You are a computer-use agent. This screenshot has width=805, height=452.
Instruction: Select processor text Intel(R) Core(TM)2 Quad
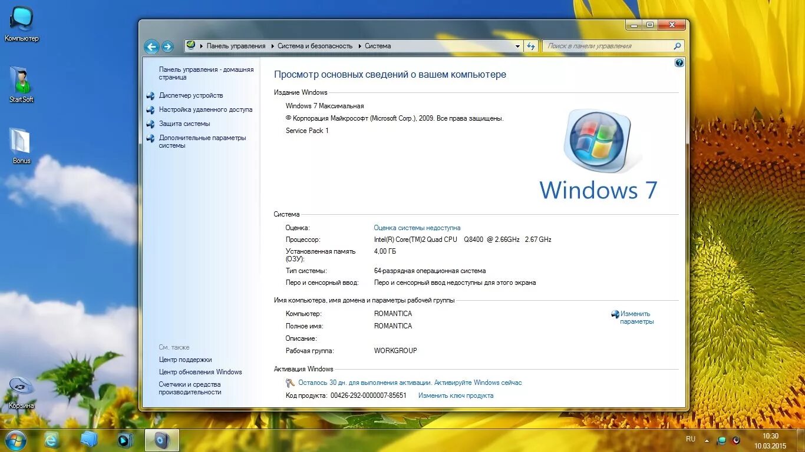click(x=415, y=240)
